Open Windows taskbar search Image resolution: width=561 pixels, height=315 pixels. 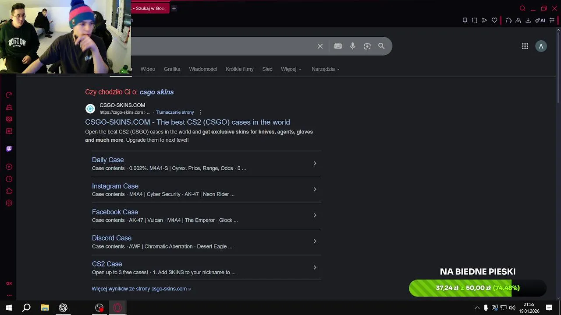(26, 308)
